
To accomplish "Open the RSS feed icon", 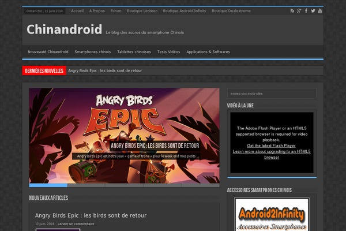I will point(292,11).
